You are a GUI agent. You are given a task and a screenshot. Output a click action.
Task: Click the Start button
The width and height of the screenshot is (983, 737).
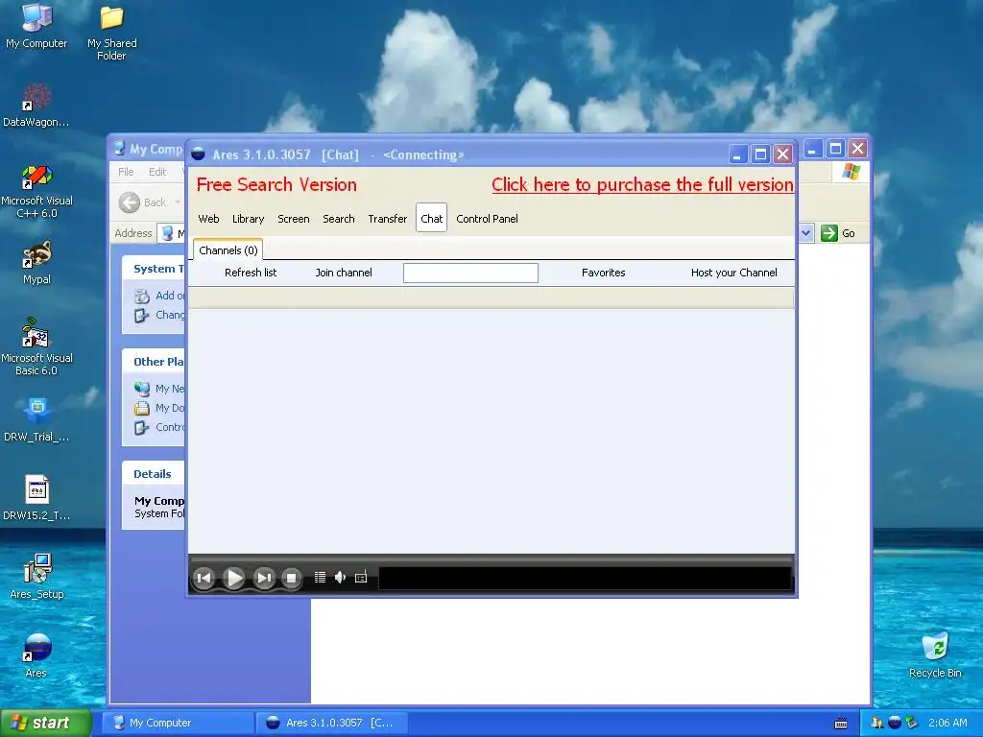point(46,723)
